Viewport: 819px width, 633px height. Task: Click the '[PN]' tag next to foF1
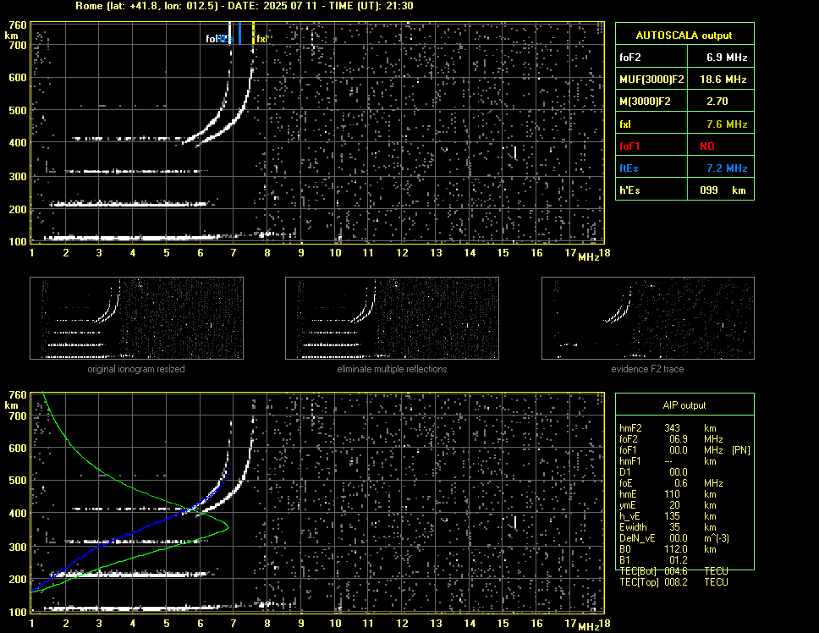point(740,450)
